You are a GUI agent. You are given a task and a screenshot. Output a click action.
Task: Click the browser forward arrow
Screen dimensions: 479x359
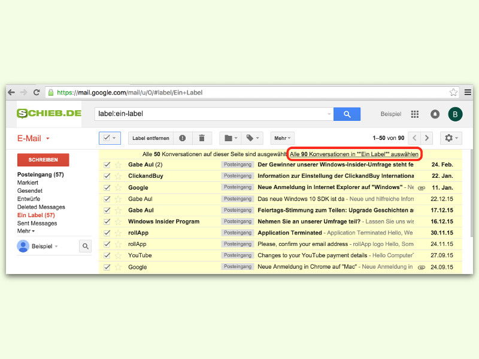tap(23, 93)
